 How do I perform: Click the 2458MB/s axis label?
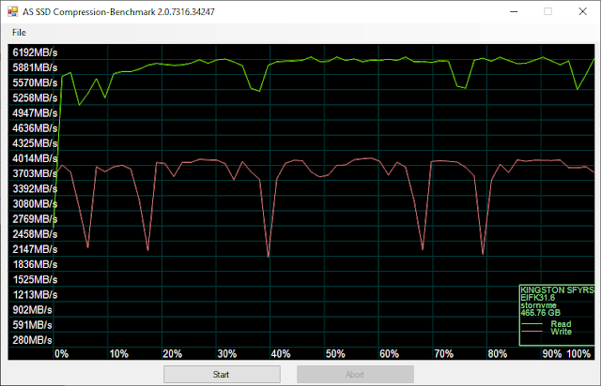pos(35,234)
